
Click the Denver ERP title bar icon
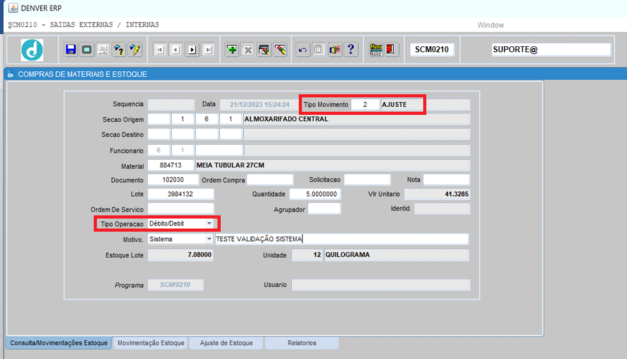[x=13, y=8]
